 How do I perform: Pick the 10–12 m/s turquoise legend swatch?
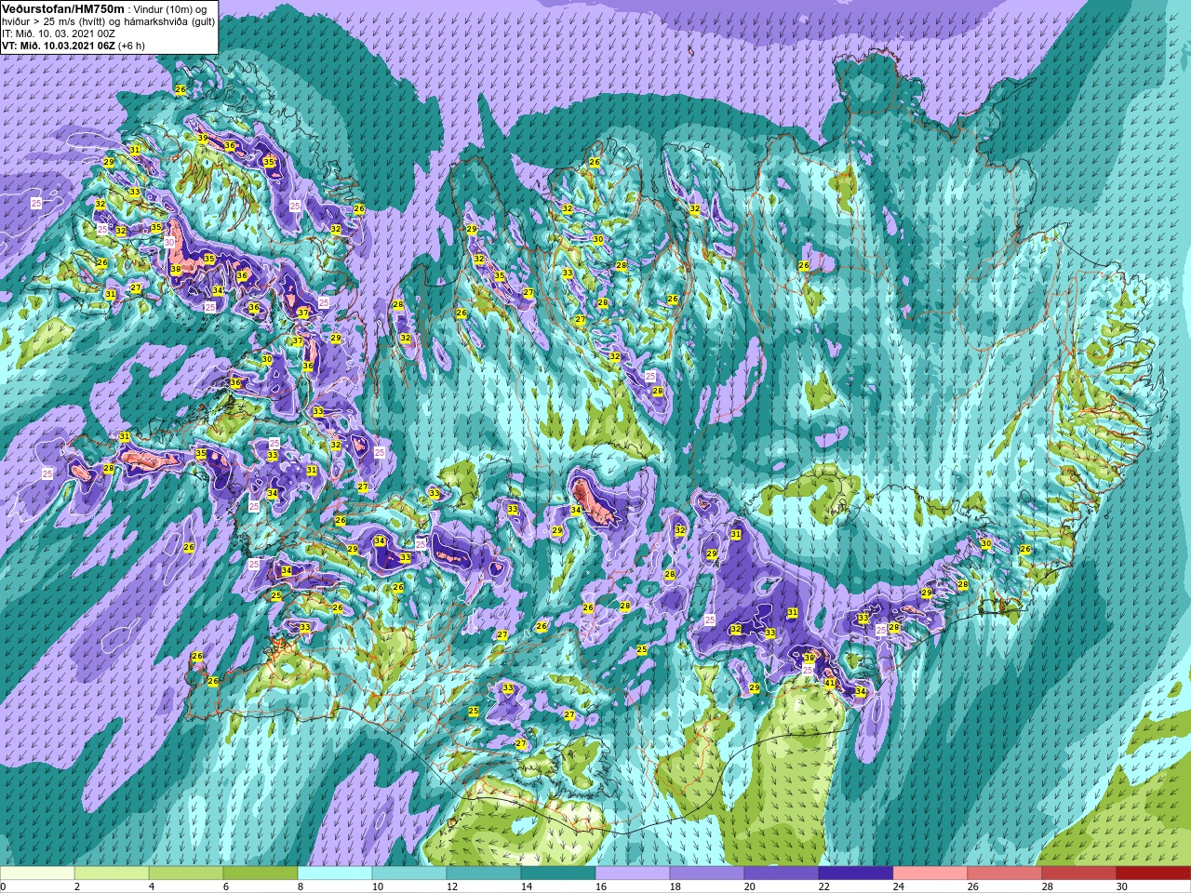(409, 873)
